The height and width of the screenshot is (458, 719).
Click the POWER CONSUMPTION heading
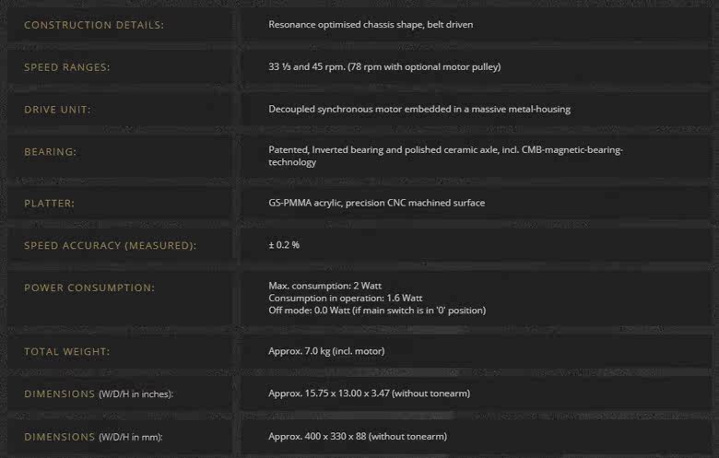tap(89, 288)
